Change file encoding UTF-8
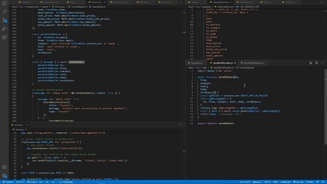The image size is (327, 184). (x=267, y=182)
